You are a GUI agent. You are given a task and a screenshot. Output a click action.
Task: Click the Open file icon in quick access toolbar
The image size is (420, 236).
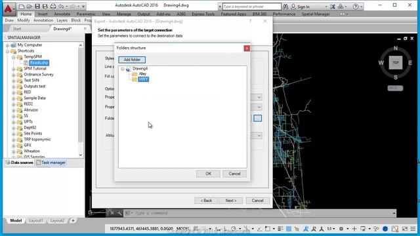(x=30, y=7)
